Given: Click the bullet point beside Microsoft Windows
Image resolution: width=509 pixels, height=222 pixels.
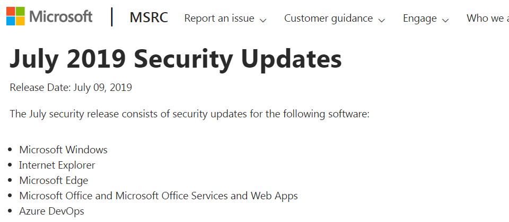Looking at the screenshot, I should click(10, 150).
